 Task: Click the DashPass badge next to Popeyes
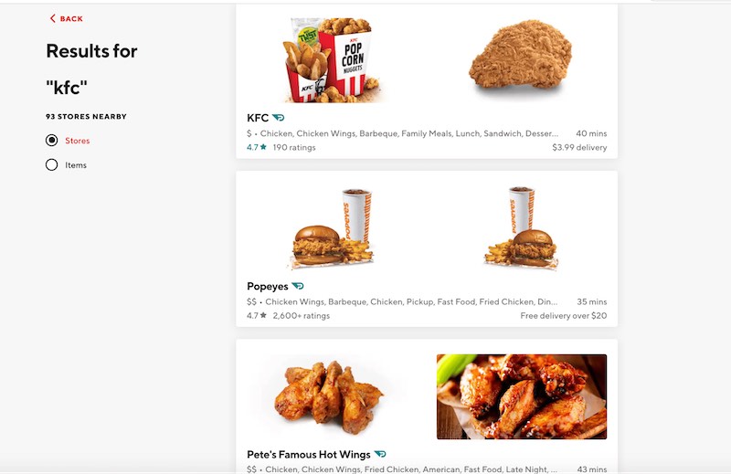298,286
